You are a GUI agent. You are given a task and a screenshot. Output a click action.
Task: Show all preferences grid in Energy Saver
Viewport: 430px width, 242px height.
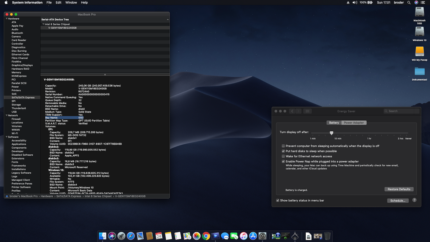click(x=308, y=111)
